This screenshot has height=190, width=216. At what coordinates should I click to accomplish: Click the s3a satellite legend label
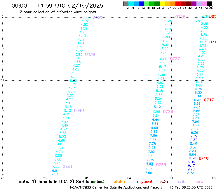coord(164,182)
